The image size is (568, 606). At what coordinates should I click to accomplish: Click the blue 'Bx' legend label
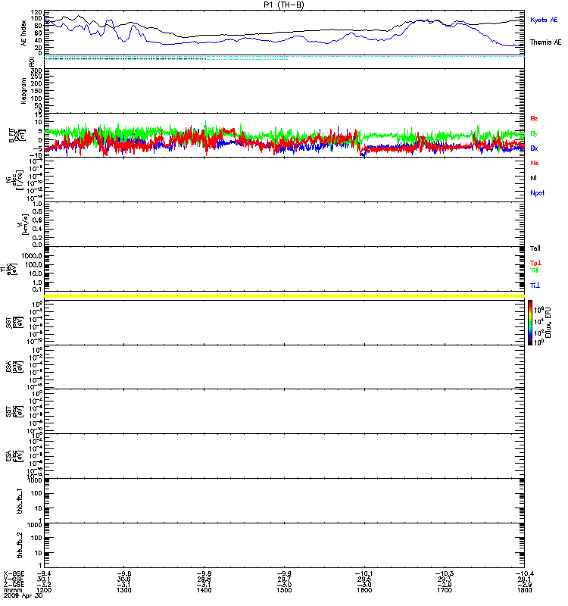(x=534, y=148)
